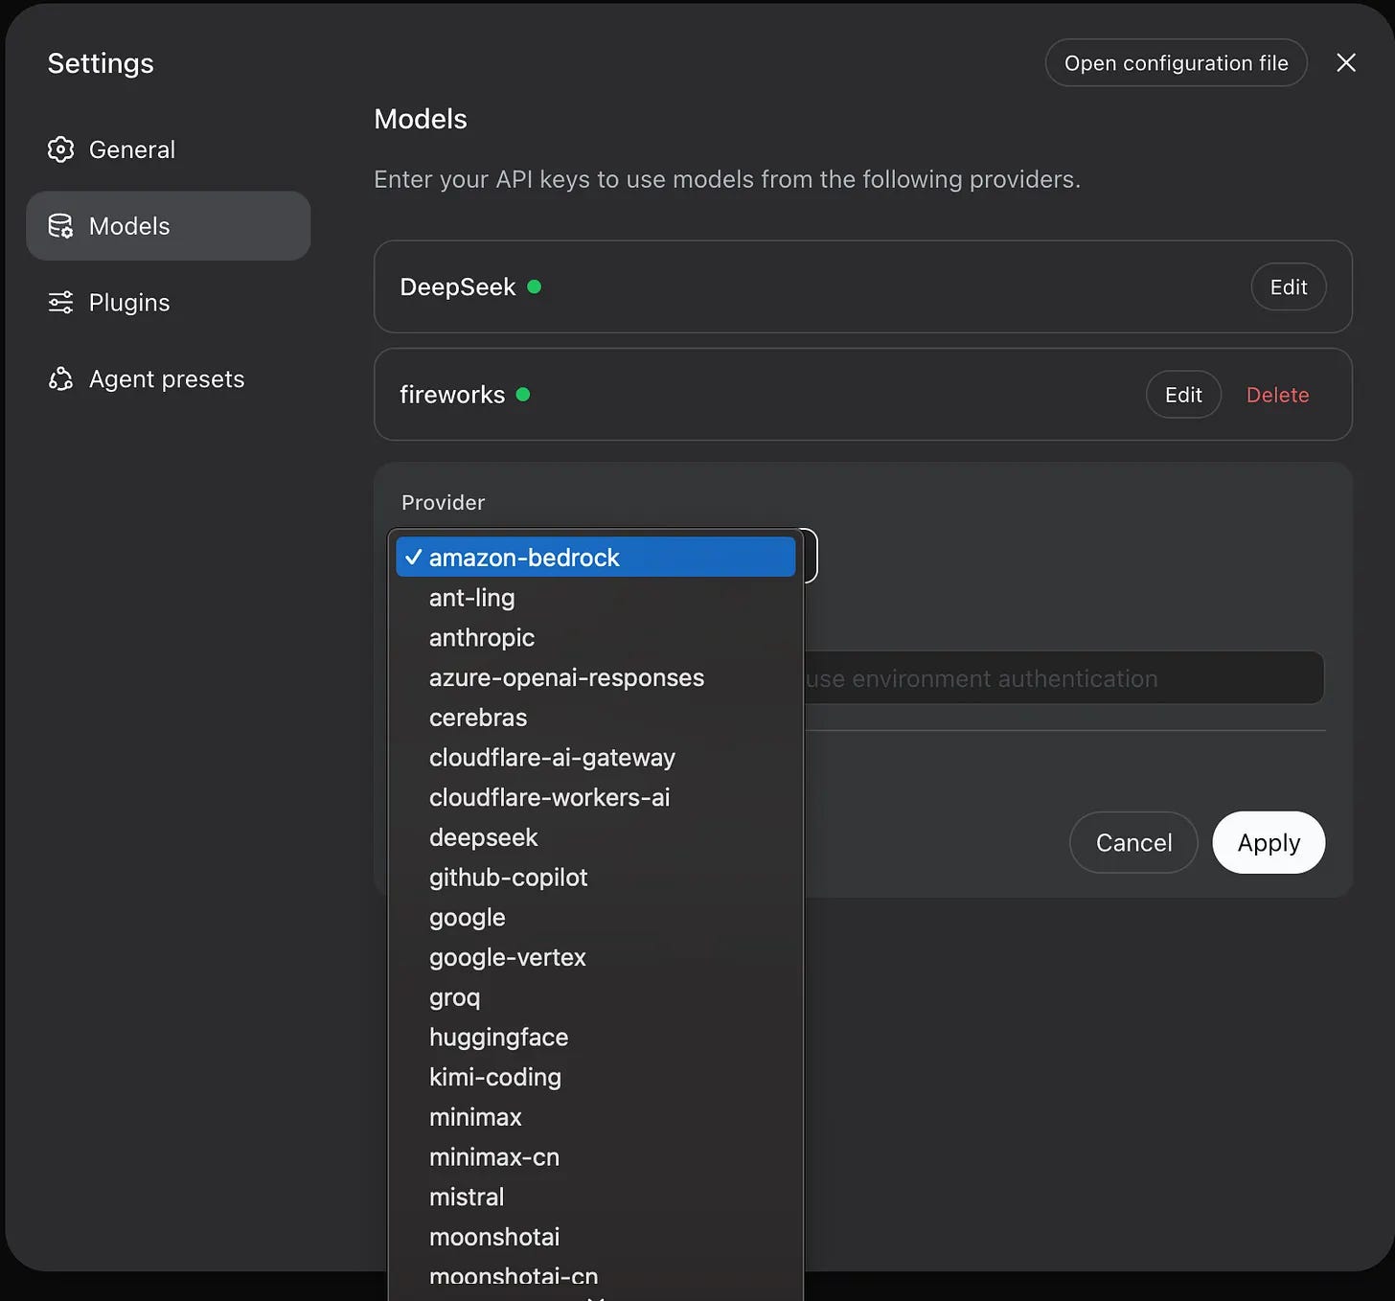The width and height of the screenshot is (1395, 1301).
Task: Select cloudflare-ai-gateway provider
Action: point(596,758)
